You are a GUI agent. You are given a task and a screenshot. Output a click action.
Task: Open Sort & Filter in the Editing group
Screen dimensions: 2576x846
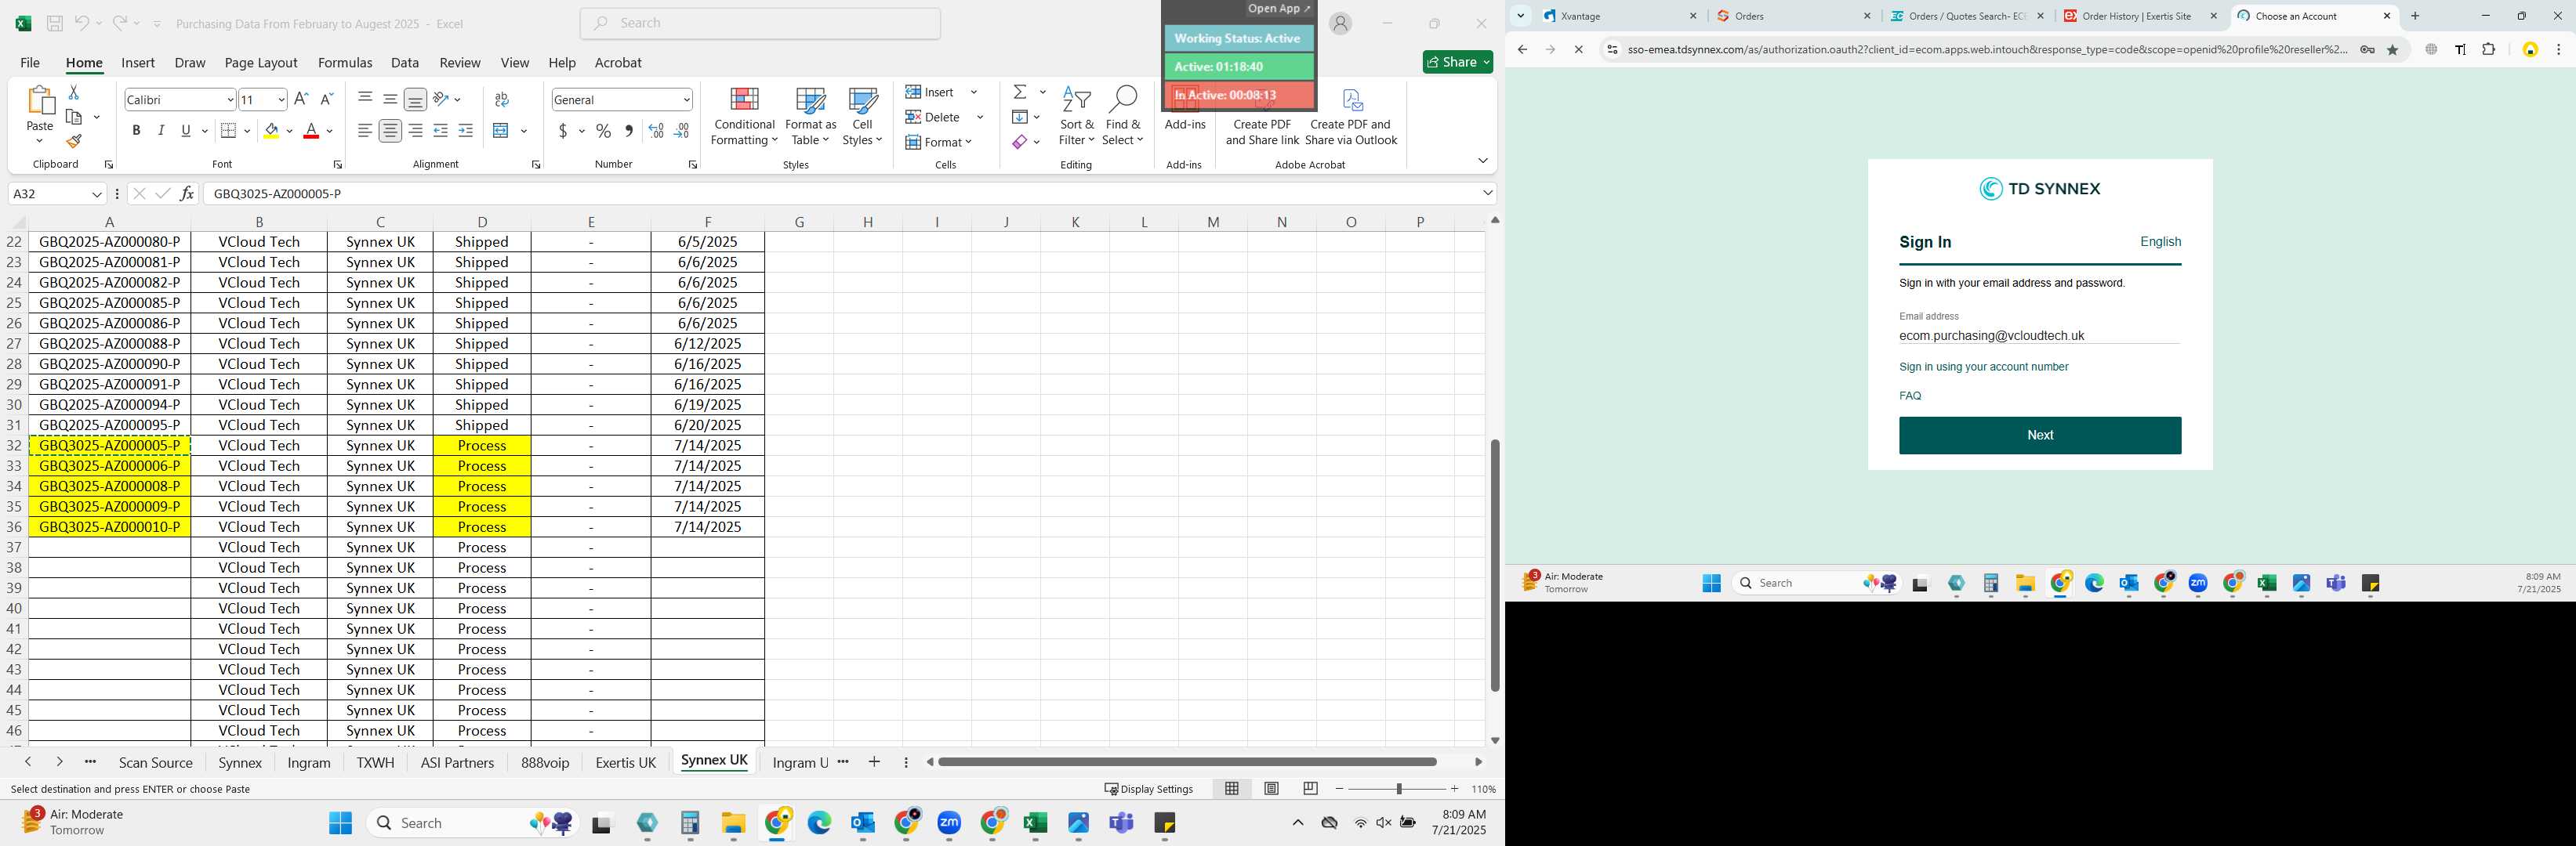pyautogui.click(x=1076, y=116)
